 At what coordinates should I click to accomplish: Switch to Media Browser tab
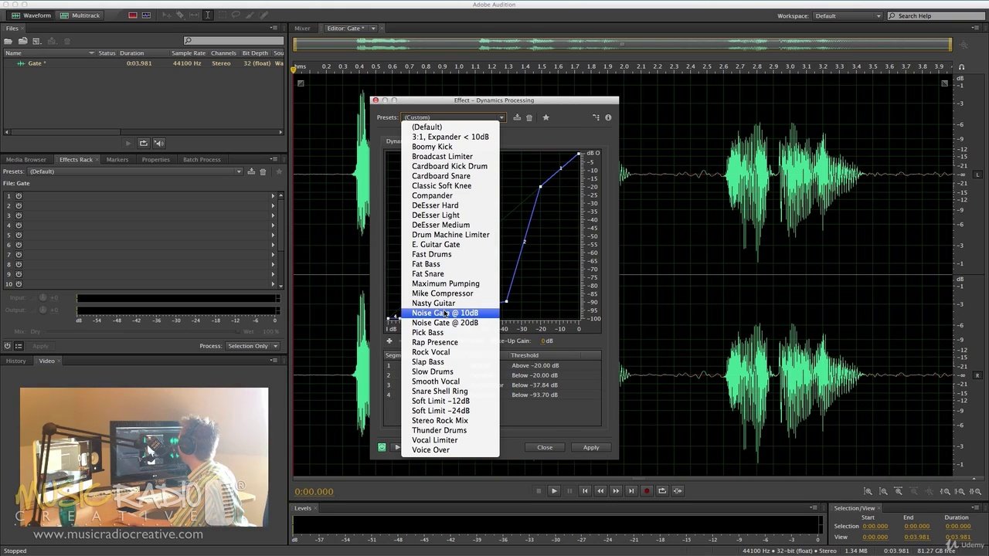26,160
